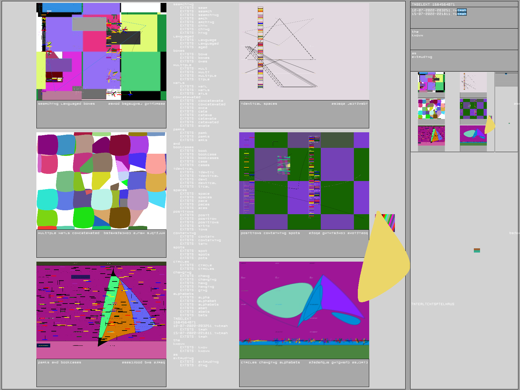Select the positions containing spots checkerboard image

304,181
